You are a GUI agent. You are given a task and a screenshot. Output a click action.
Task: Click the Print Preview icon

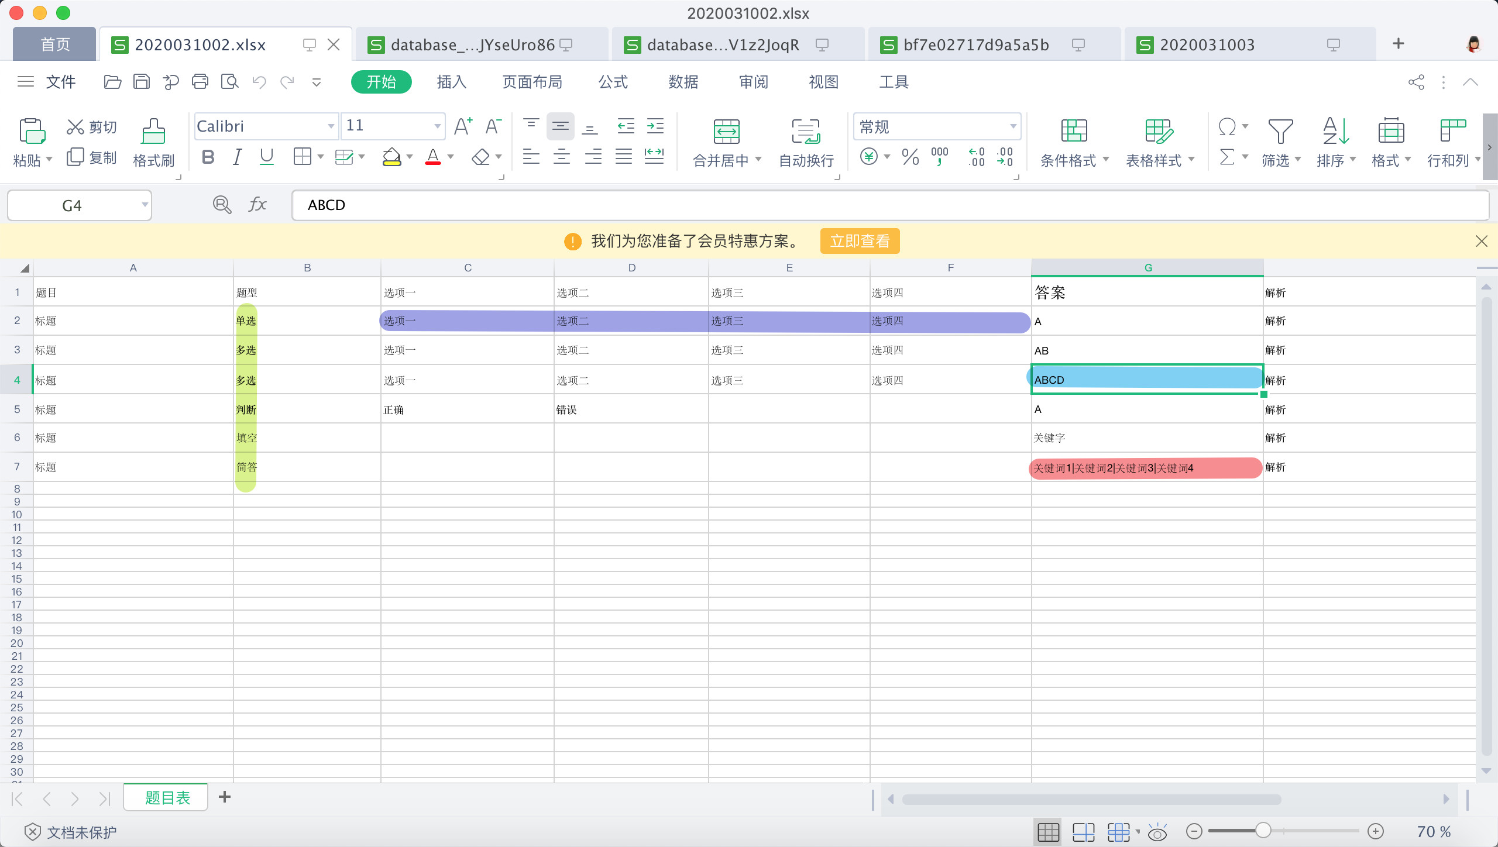pos(229,82)
